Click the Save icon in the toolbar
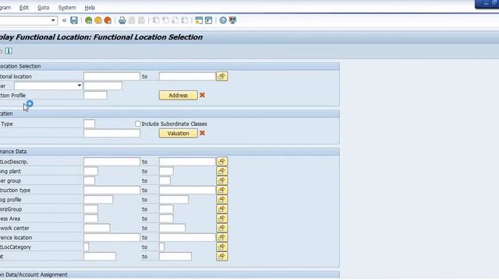The width and height of the screenshot is (499, 280). coord(74,20)
